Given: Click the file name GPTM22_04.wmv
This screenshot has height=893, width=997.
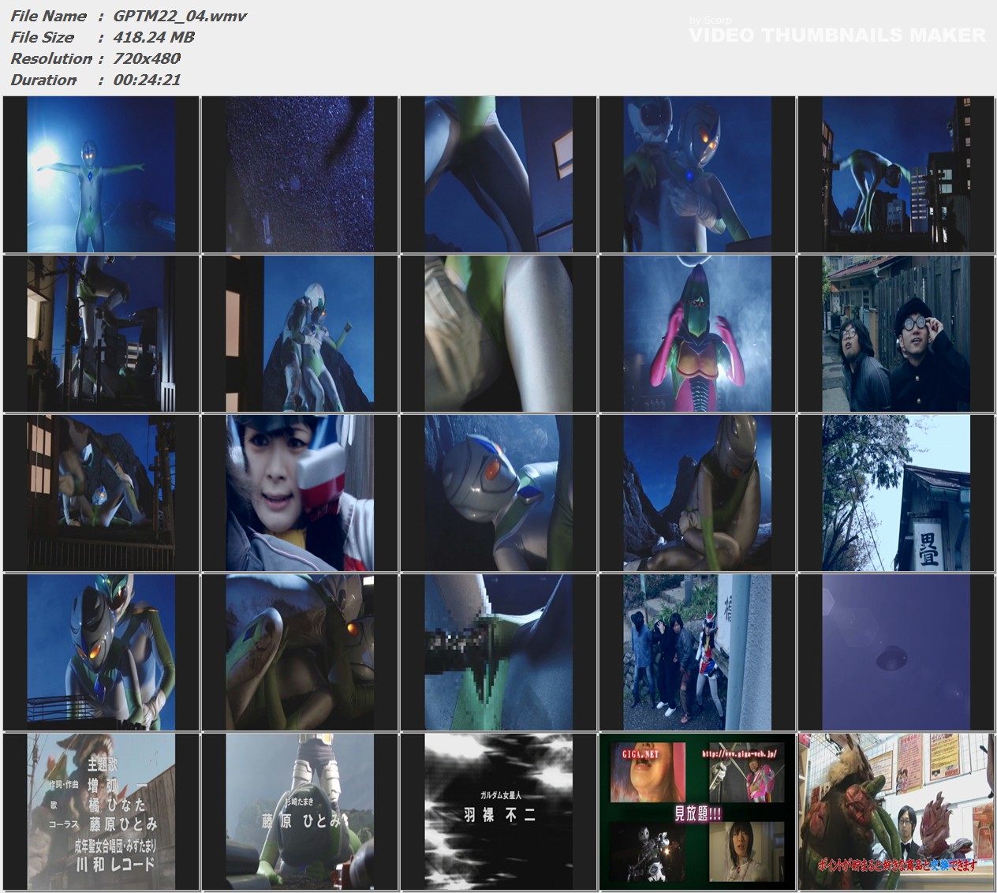Looking at the screenshot, I should (181, 16).
